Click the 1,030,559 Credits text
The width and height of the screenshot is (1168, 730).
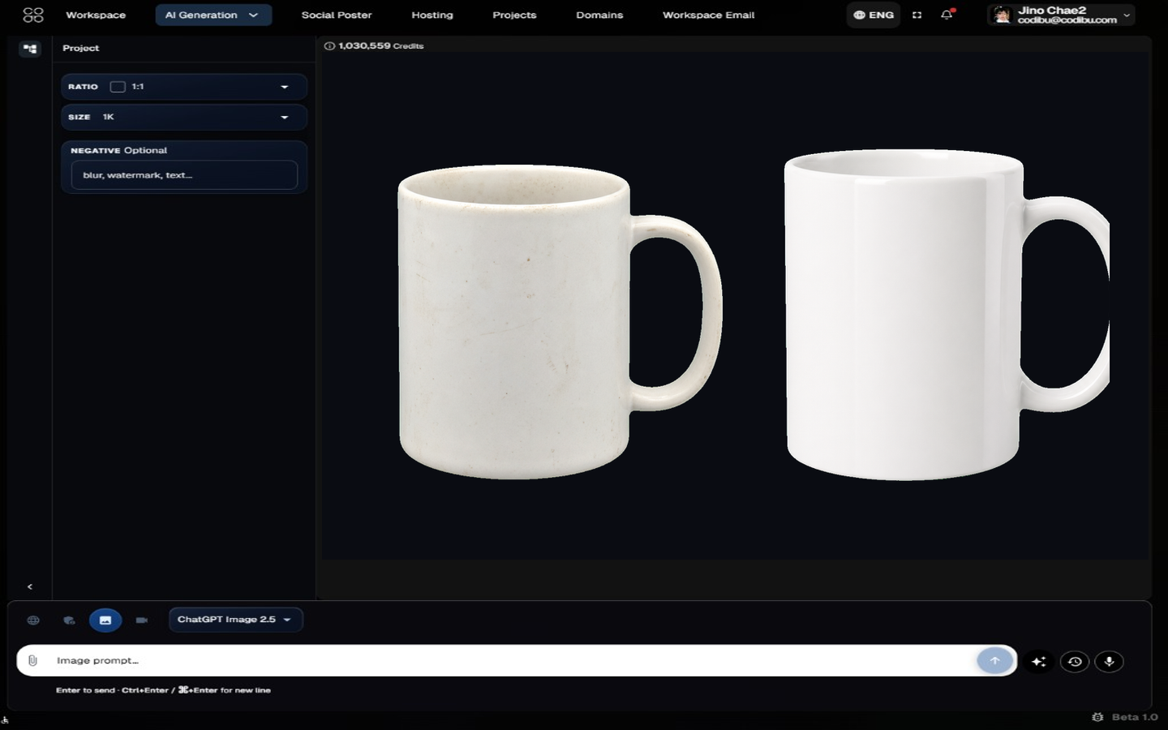(x=381, y=46)
